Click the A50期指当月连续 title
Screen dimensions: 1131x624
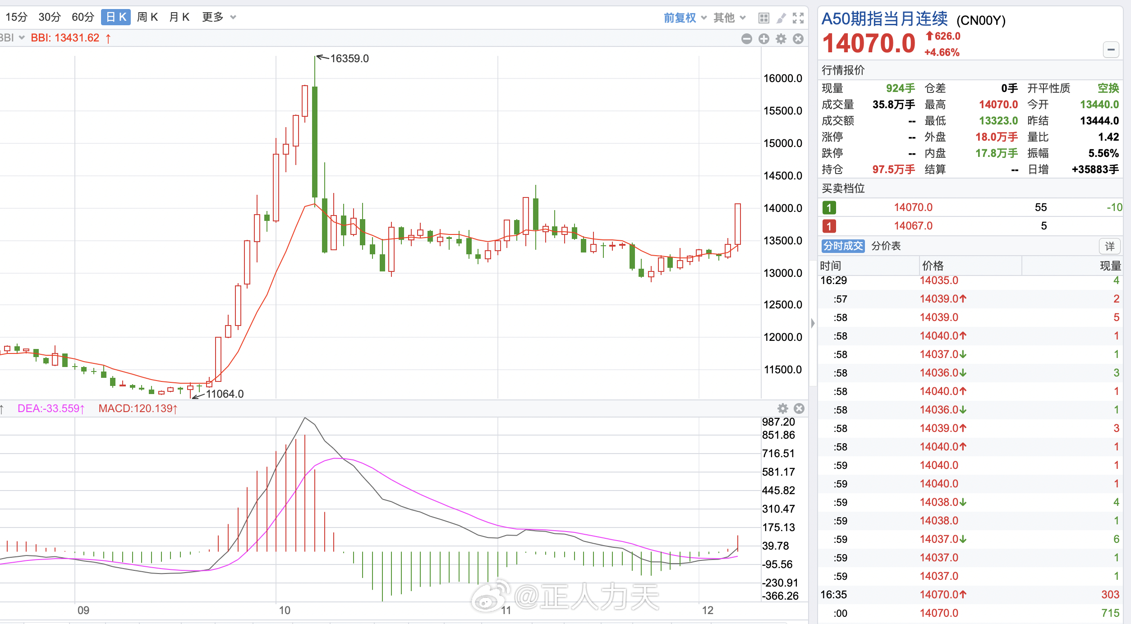click(x=885, y=19)
